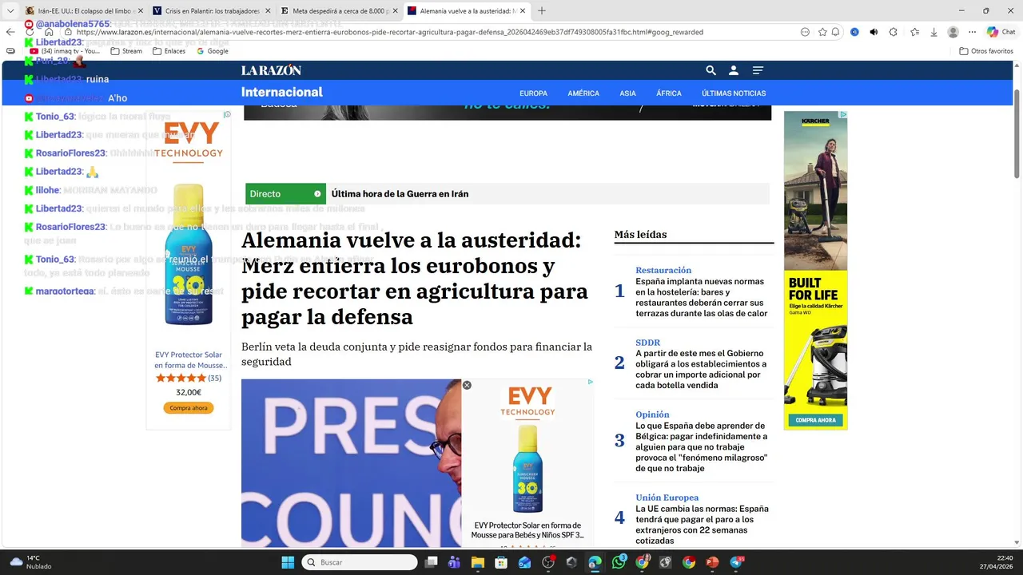Viewport: 1023px width, 575px height.
Task: Open the Enlaces bookmarks folder
Action: click(x=169, y=51)
